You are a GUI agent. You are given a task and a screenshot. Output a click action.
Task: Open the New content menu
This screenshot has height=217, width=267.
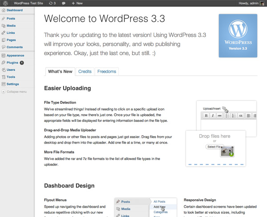click(x=77, y=3)
